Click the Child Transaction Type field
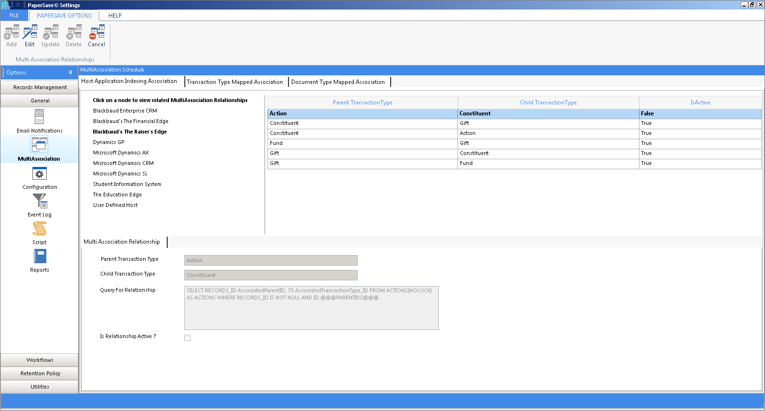 click(271, 275)
